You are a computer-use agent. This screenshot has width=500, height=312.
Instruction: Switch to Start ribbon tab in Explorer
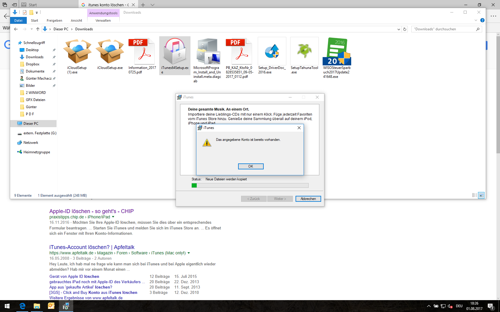(35, 21)
